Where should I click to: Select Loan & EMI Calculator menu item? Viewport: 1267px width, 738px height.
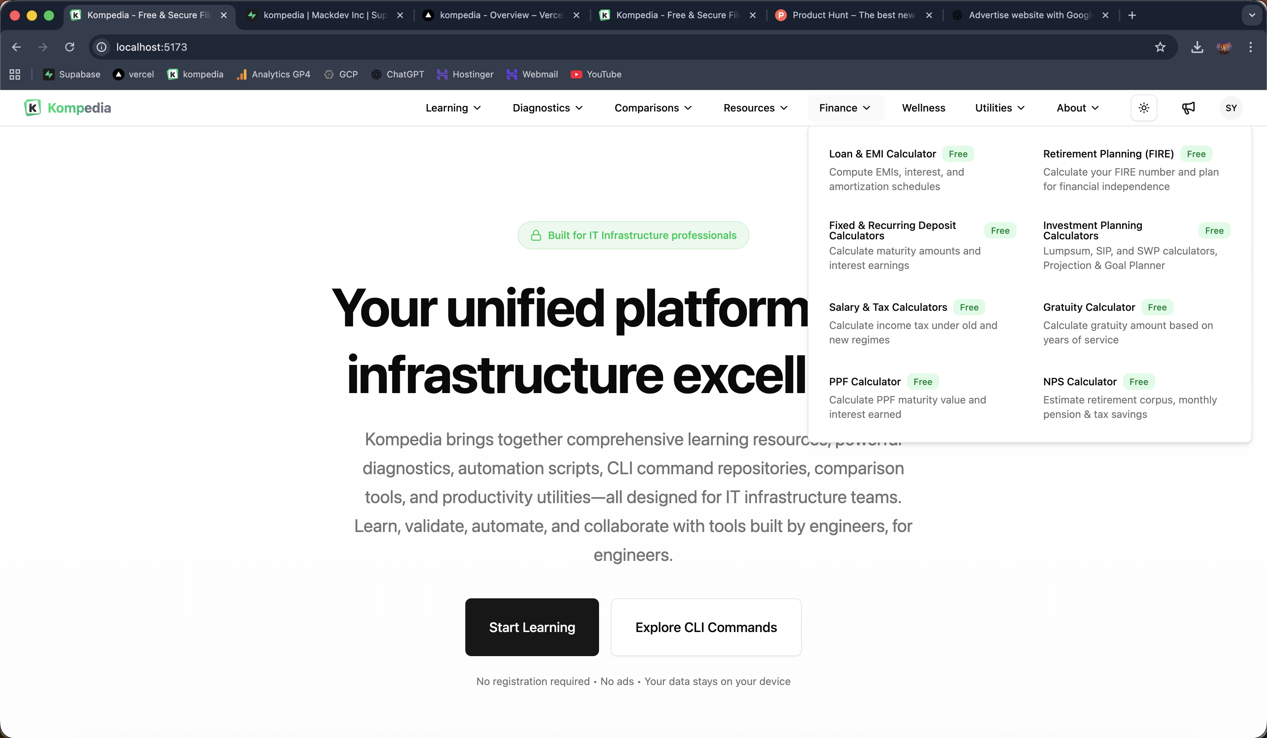click(882, 154)
